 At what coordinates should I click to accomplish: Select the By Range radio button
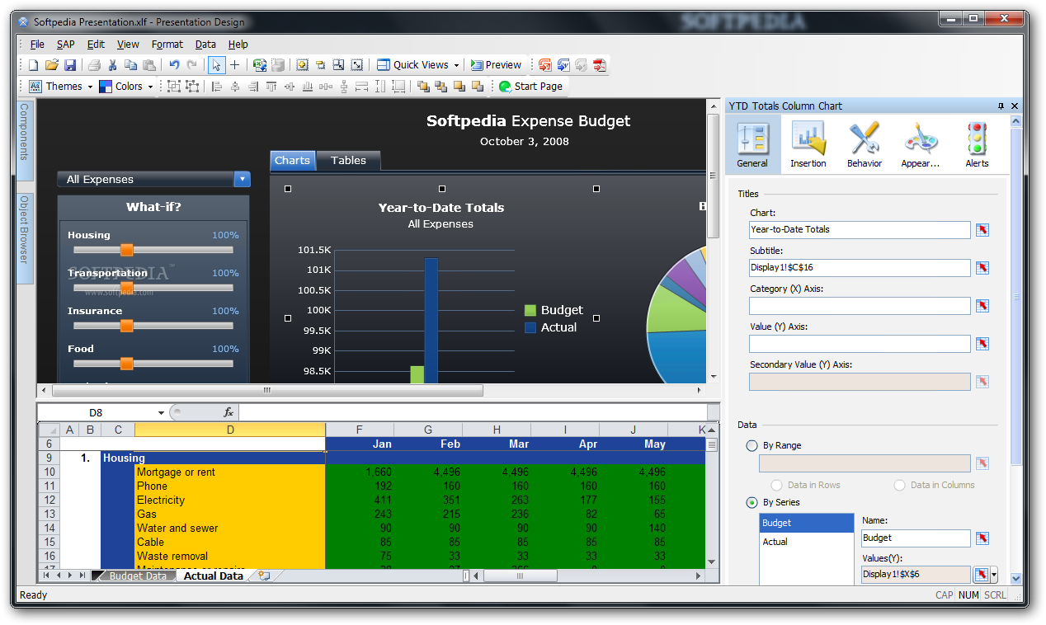(752, 445)
